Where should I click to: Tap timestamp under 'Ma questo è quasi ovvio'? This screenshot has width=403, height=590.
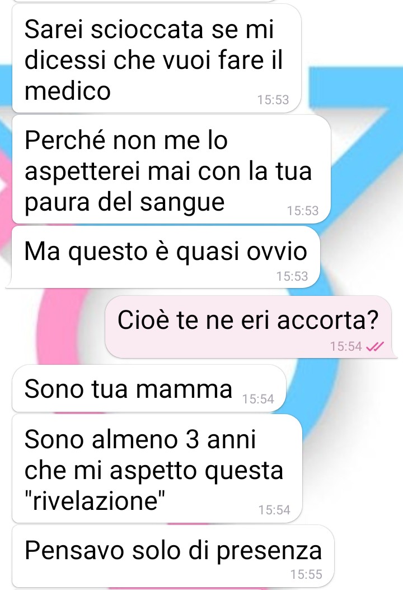click(x=292, y=276)
